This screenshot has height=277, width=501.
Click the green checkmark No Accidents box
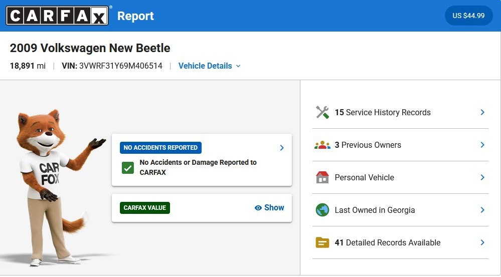(x=128, y=168)
